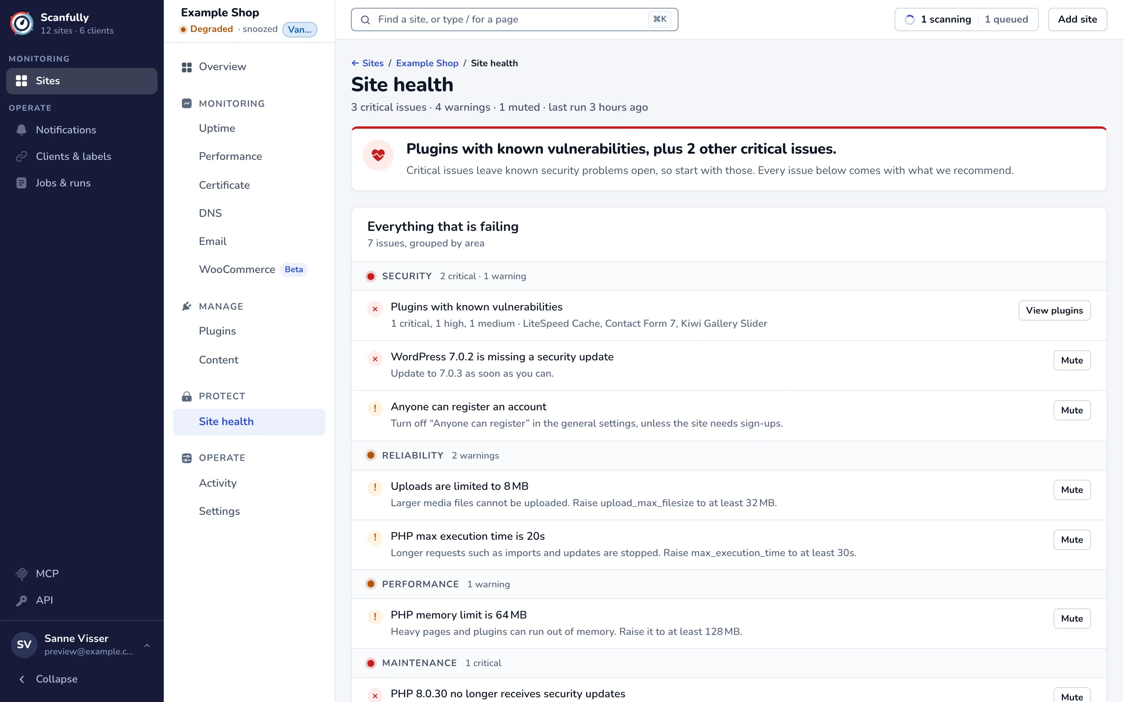Click the red X icon for vulnerable plugins
The image size is (1123, 702).
click(375, 309)
